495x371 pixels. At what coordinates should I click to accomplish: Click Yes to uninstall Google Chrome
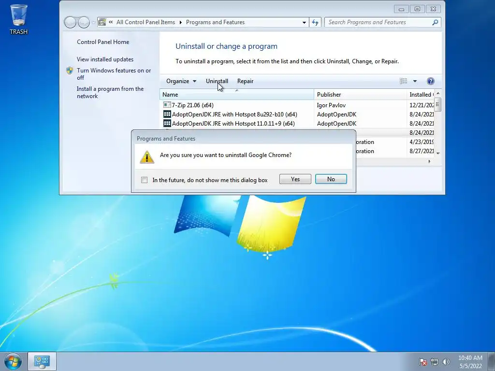click(x=295, y=179)
